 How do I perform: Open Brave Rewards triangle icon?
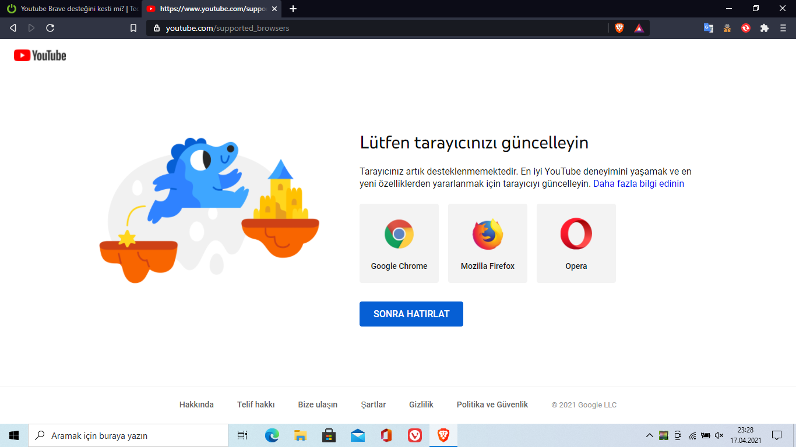pyautogui.click(x=639, y=28)
